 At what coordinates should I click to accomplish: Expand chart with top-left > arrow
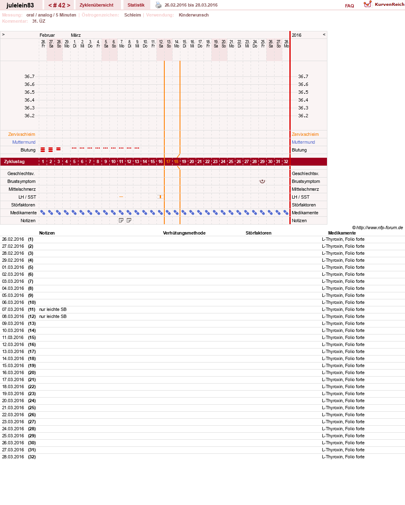pos(3,35)
